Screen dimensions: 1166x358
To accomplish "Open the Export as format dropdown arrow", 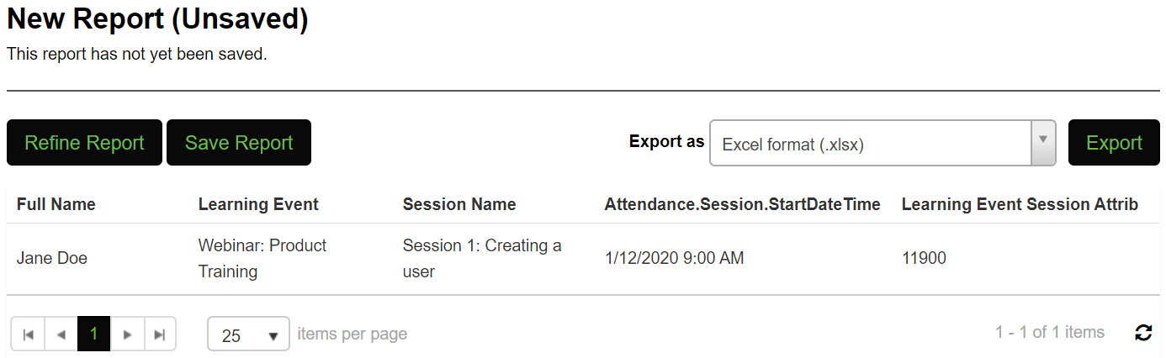I will [x=1043, y=143].
